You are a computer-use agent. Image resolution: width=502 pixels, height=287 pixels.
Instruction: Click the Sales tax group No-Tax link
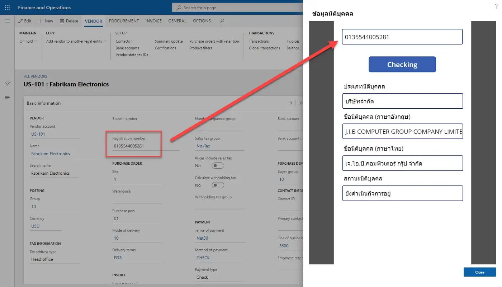[x=203, y=146]
